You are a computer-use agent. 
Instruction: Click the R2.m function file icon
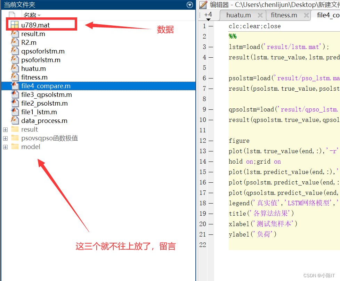[x=15, y=42]
